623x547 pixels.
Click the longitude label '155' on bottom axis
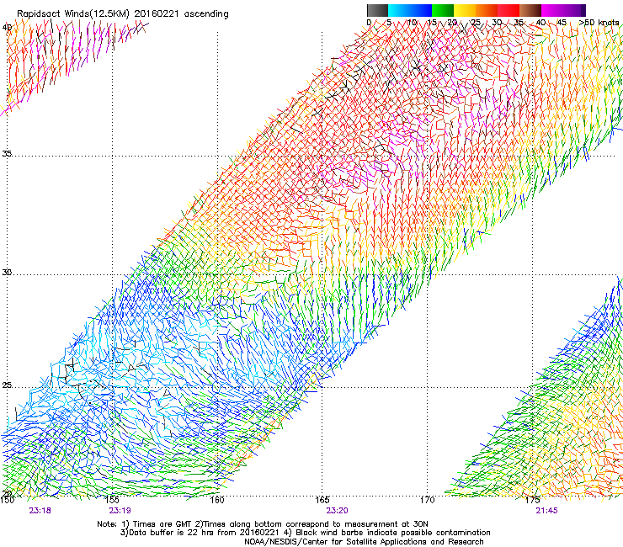tap(112, 500)
